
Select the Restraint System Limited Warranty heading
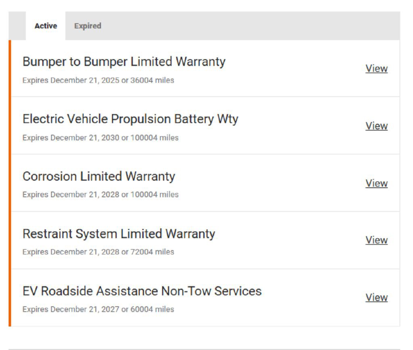click(119, 234)
